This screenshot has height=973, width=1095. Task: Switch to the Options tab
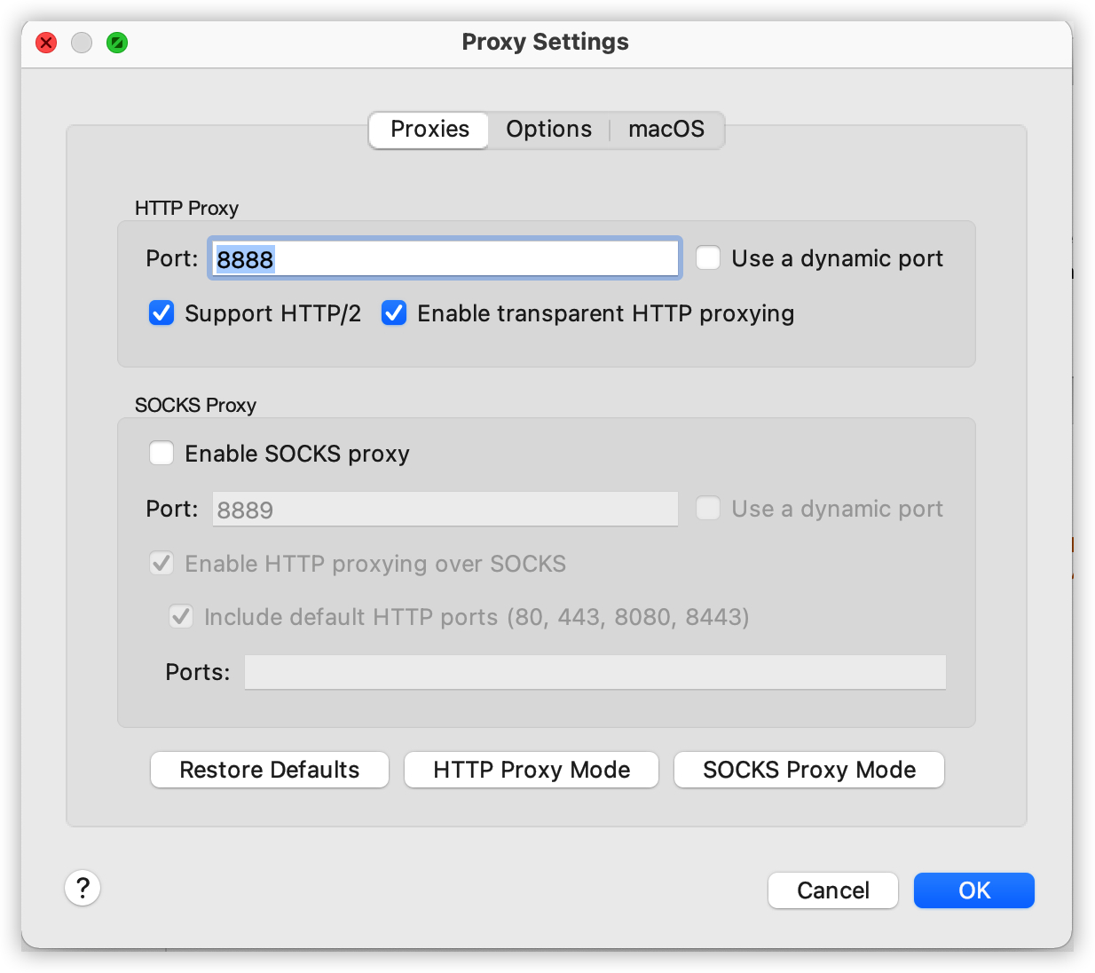tap(548, 130)
